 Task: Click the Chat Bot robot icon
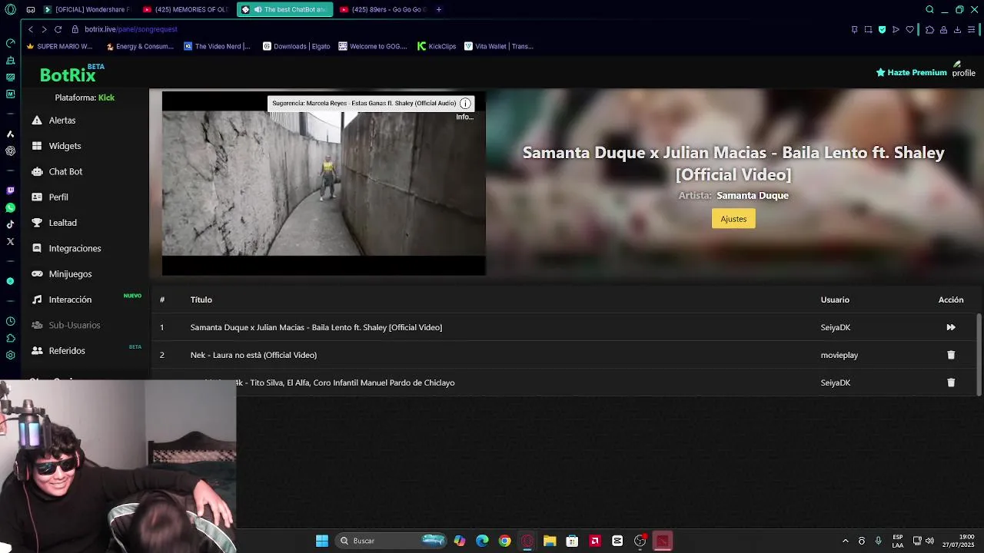point(37,171)
